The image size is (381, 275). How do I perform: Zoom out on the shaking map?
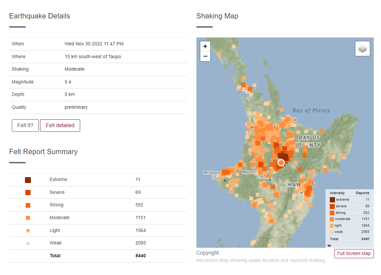coord(205,56)
